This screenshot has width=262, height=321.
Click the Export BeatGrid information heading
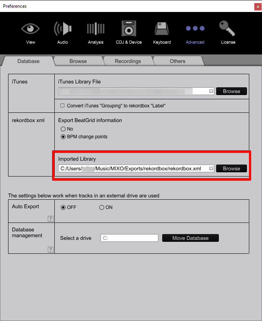90,121
